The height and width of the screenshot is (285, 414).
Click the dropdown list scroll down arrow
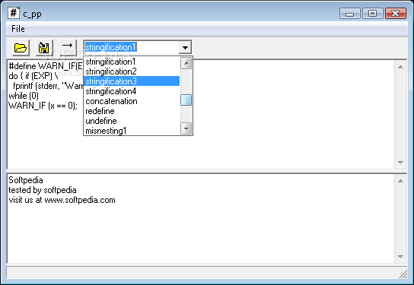[x=186, y=129]
